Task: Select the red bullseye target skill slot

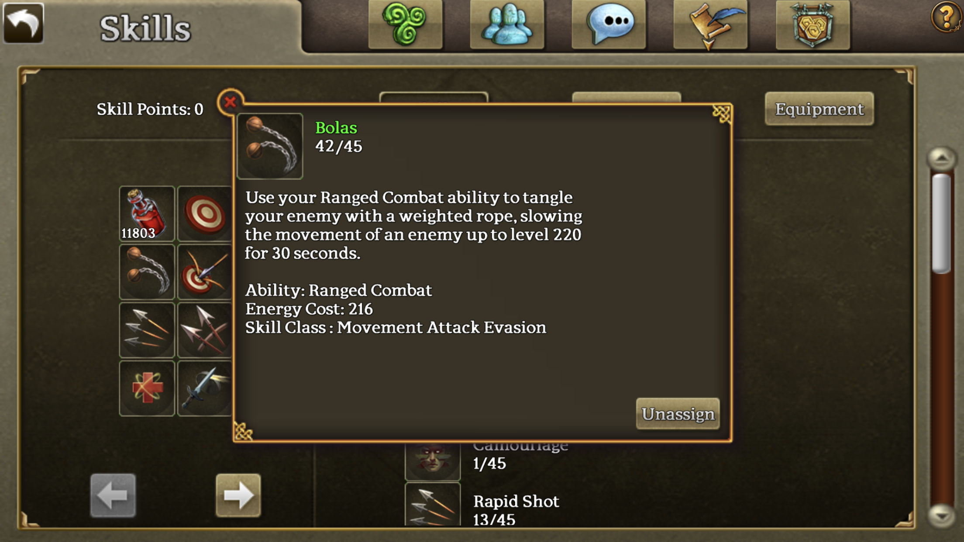Action: point(204,213)
